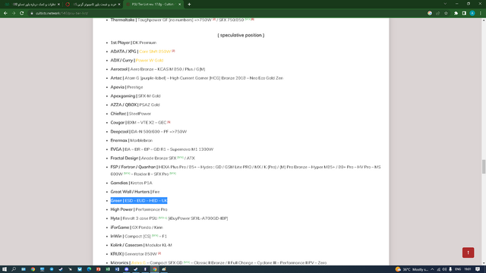Click the Hyte Revolt 3 case PSU entry
Screen dimensions: 486x273
169,218
